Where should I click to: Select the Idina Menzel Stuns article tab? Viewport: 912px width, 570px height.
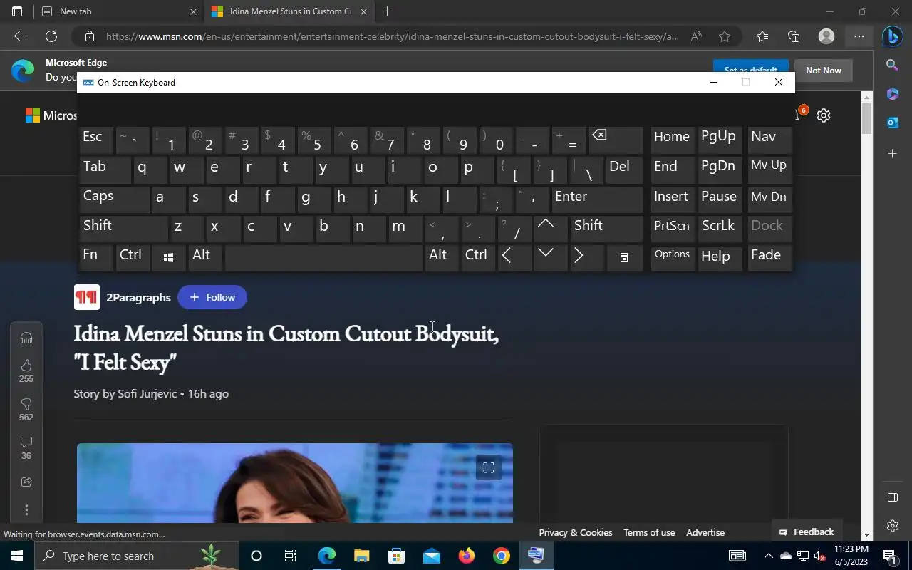[291, 11]
